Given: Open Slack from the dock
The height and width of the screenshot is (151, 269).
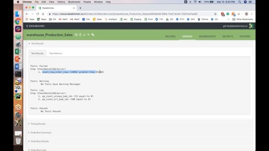Looking at the screenshot, I should tap(18, 29).
